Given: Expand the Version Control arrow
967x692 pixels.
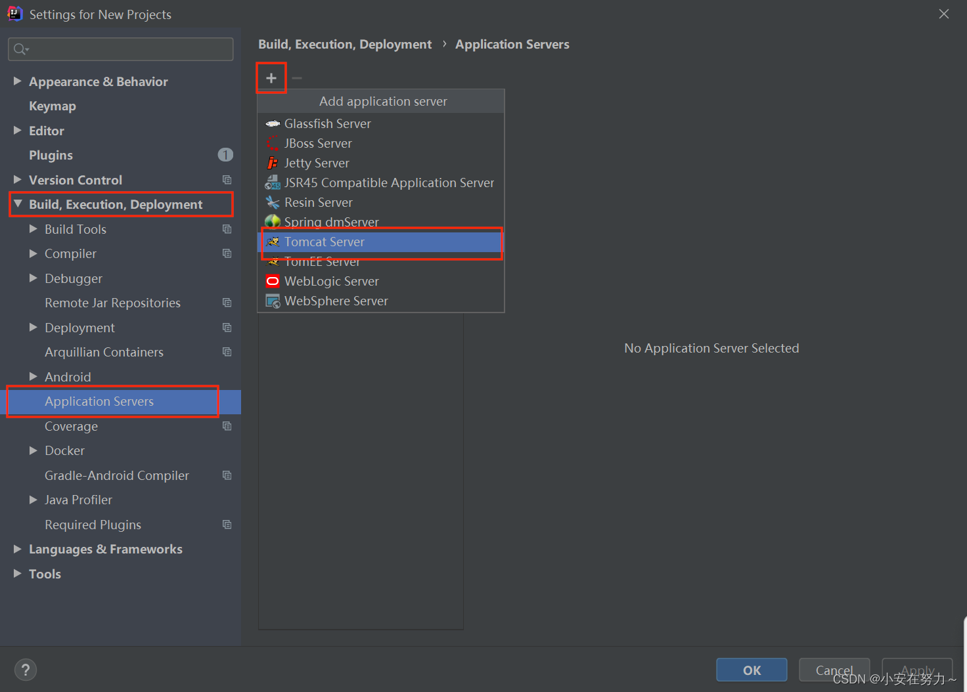Looking at the screenshot, I should (18, 179).
